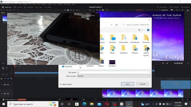The height and width of the screenshot is (107, 191).
Task: Click the blue help icon in Save dialog
Action: pos(148,30)
